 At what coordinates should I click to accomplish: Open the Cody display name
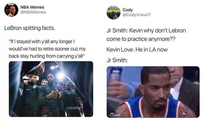(127, 10)
